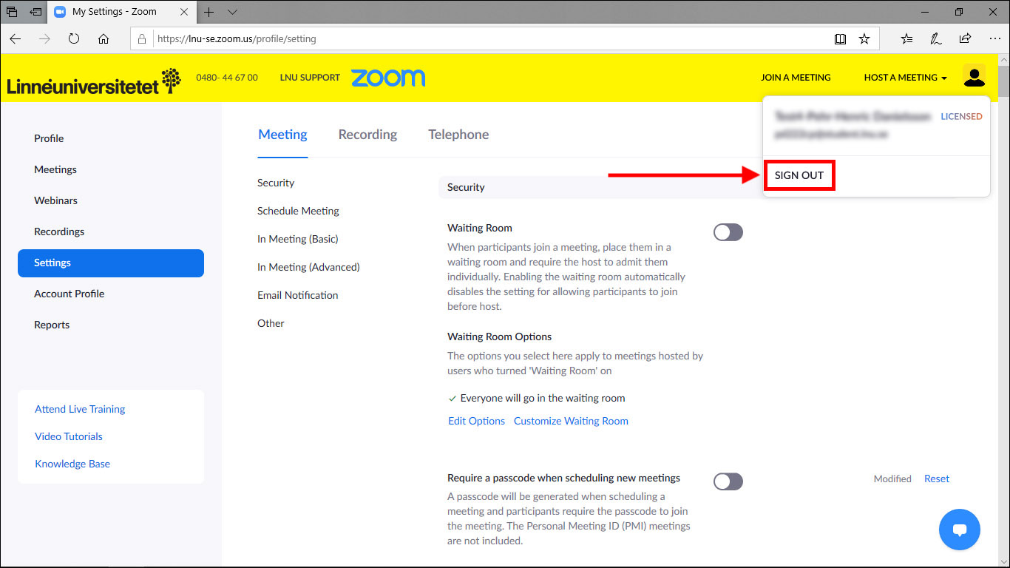
Task: Click the Zoom logo
Action: 387,78
